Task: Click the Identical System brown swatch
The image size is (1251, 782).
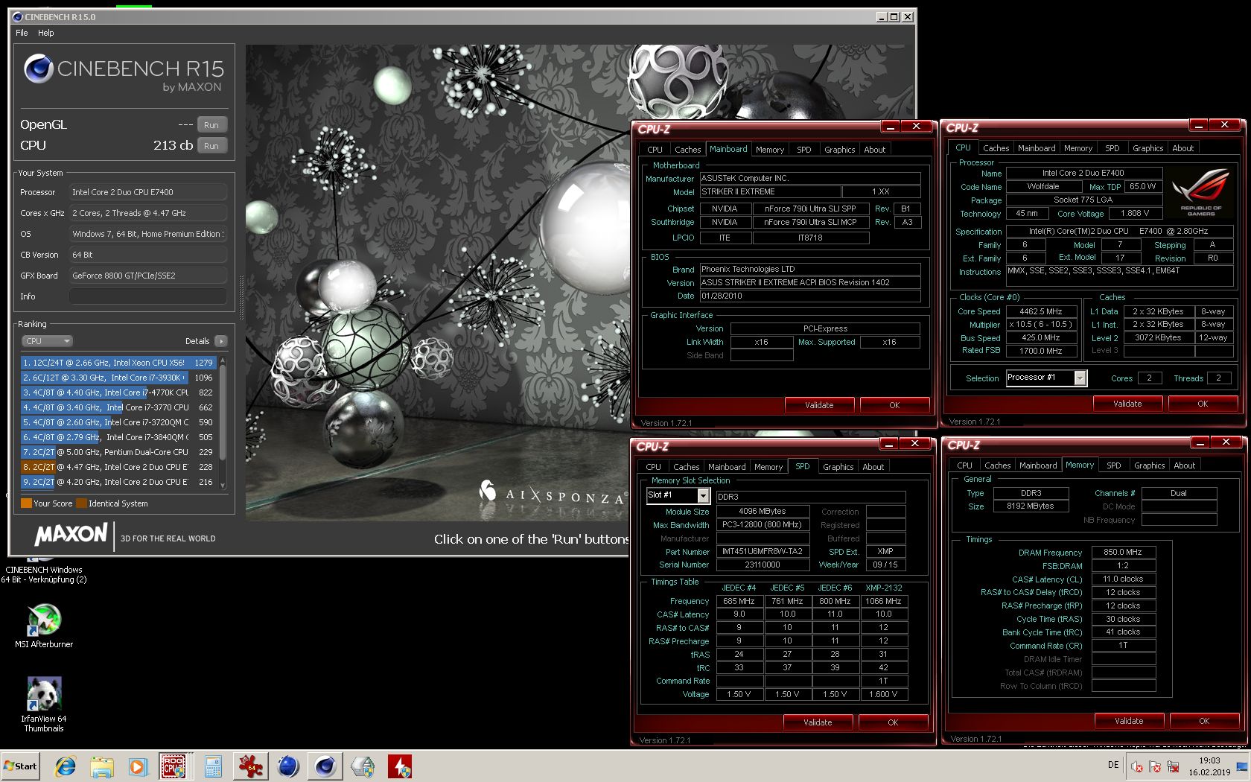Action: 81,503
